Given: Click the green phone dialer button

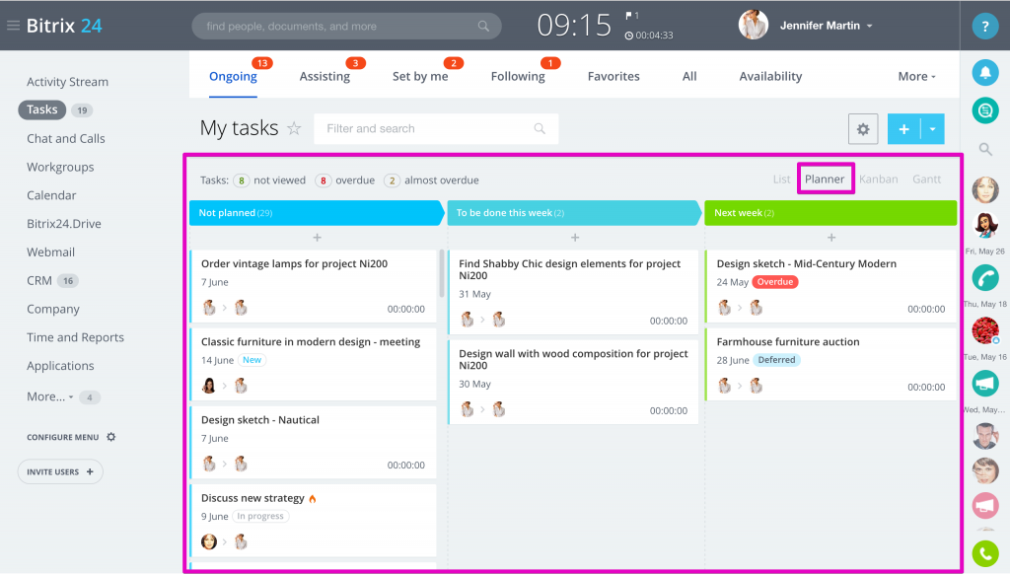Looking at the screenshot, I should [x=985, y=553].
